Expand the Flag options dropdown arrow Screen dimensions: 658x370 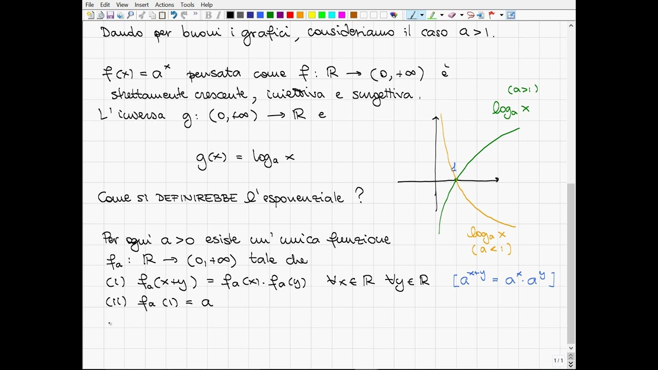pyautogui.click(x=502, y=15)
